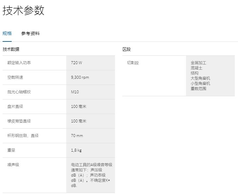238x195 pixels.
Task: Select the M10 thread value
Action: [x=75, y=92]
